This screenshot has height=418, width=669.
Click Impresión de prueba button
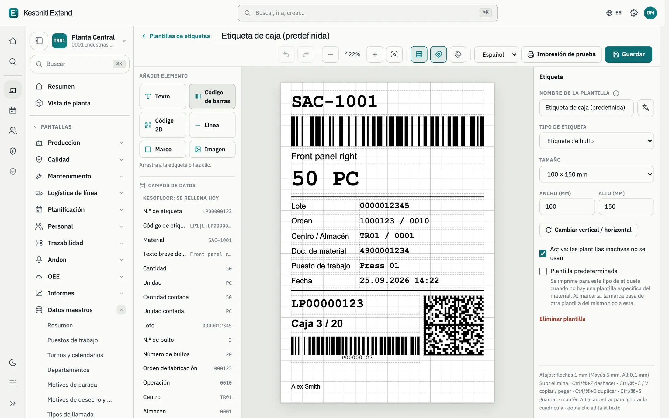coord(561,54)
